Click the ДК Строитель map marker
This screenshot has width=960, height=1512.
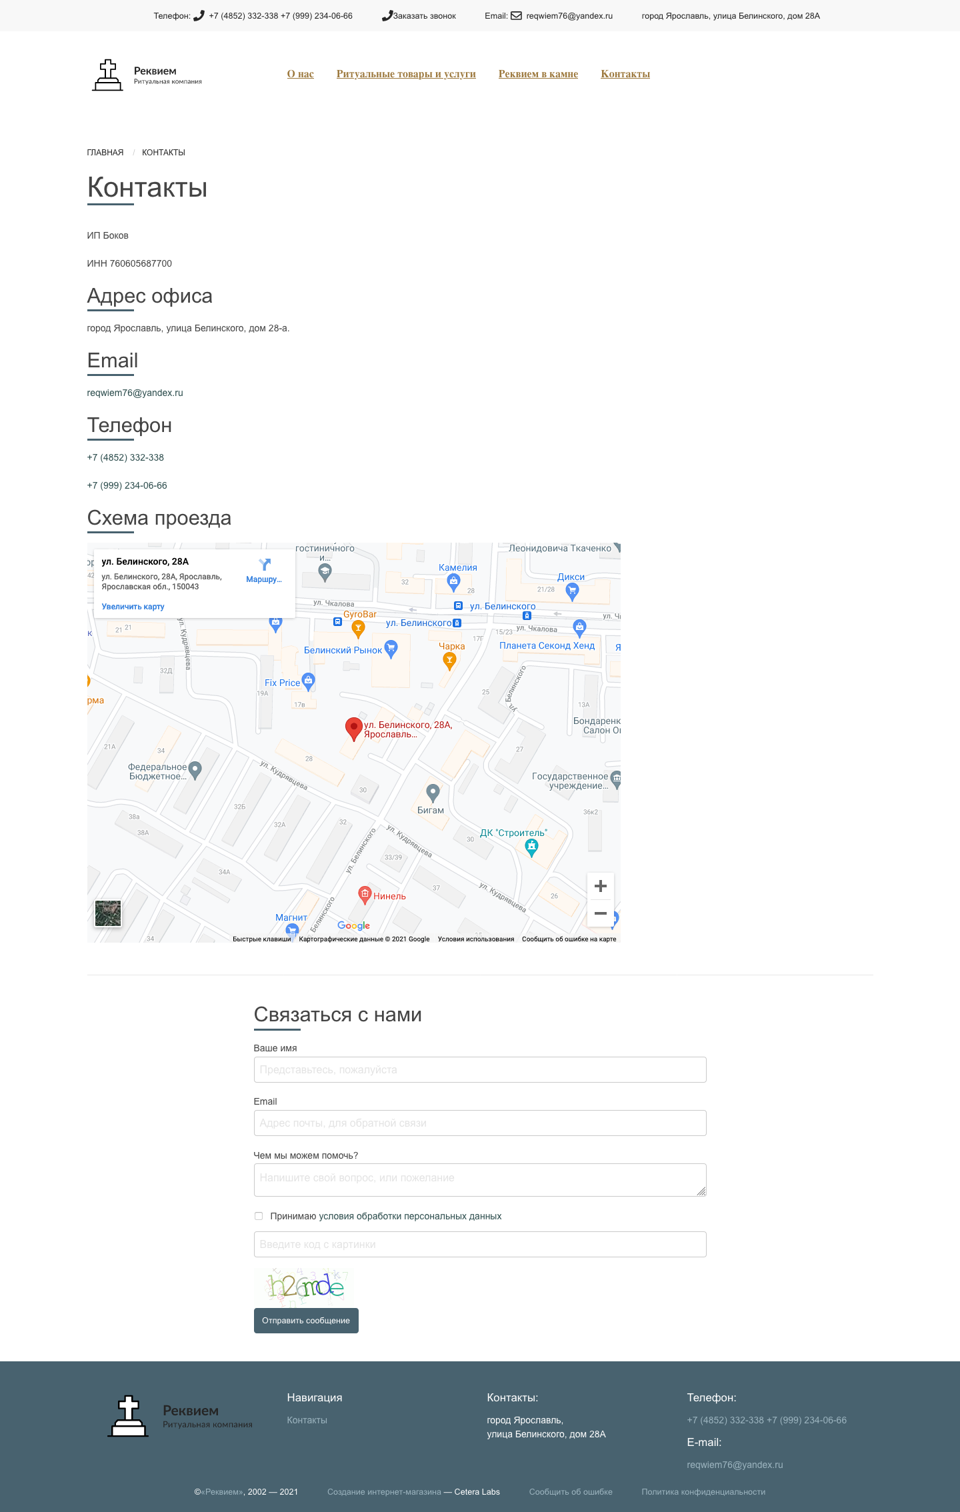pos(531,847)
